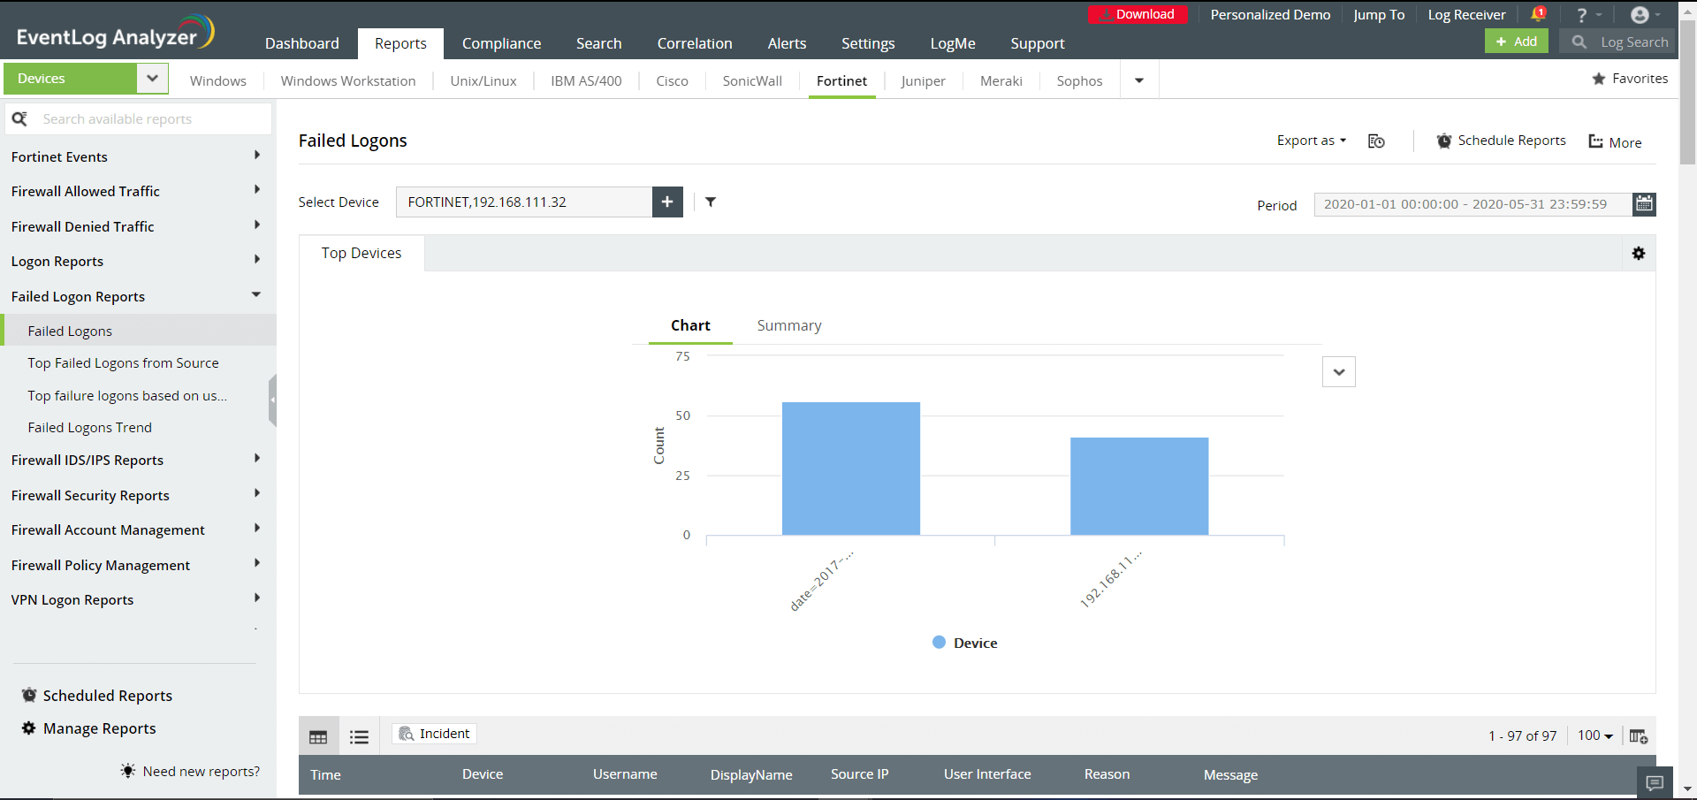Click the Period date range field

click(1473, 204)
